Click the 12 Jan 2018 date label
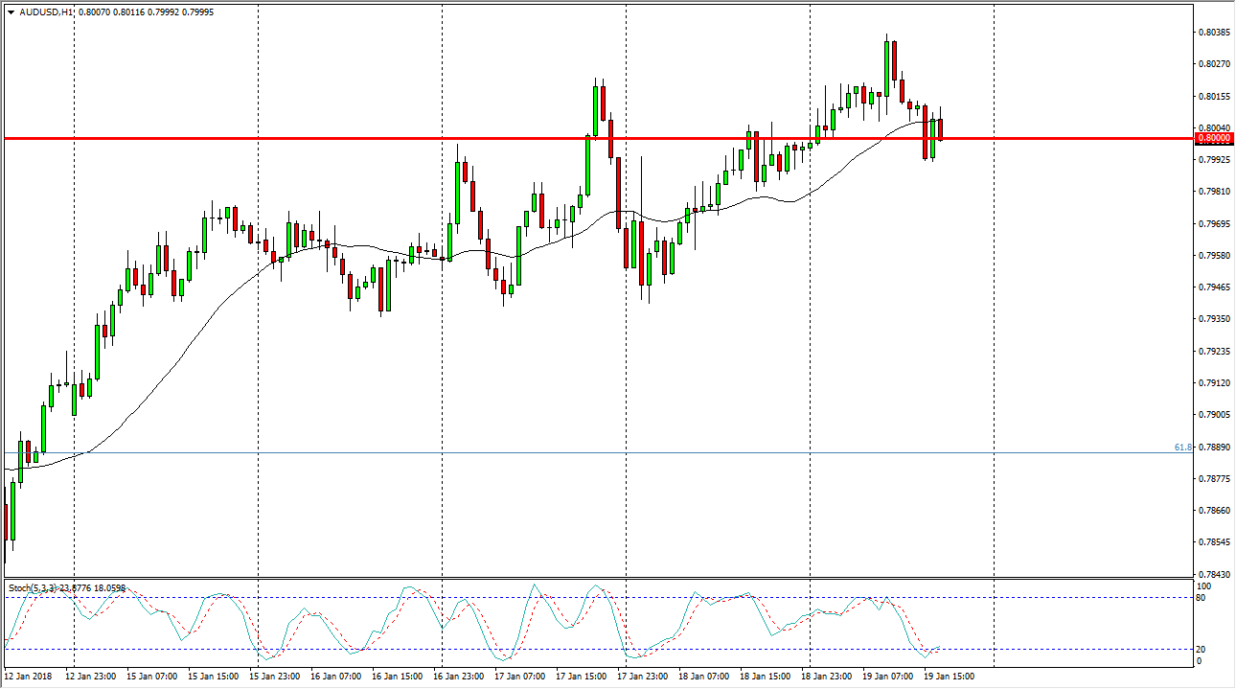This screenshot has width=1236, height=689. pos(29,676)
